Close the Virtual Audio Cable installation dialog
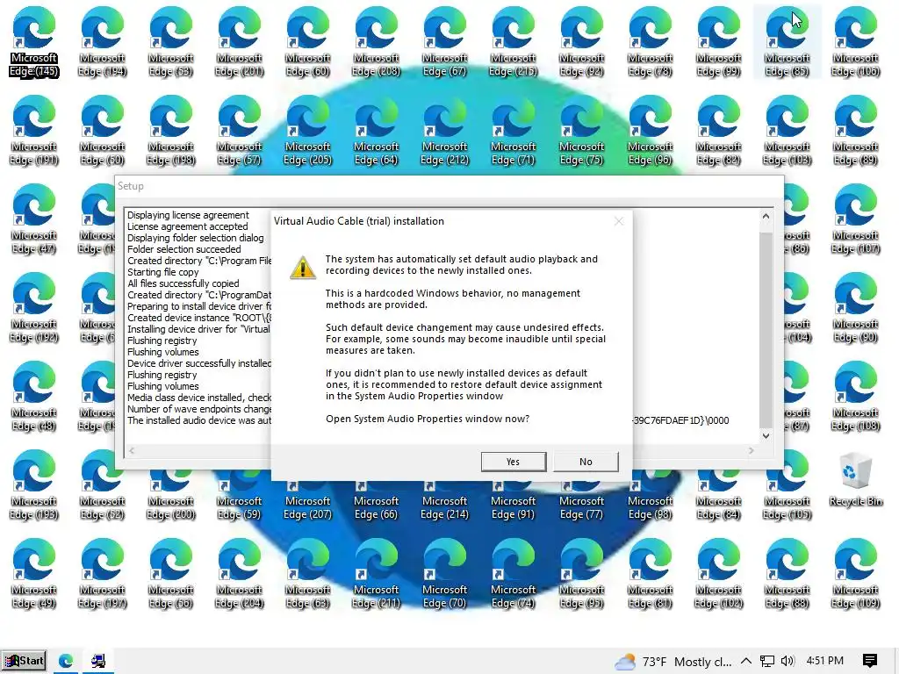Viewport: 899px width, 674px height. click(618, 221)
